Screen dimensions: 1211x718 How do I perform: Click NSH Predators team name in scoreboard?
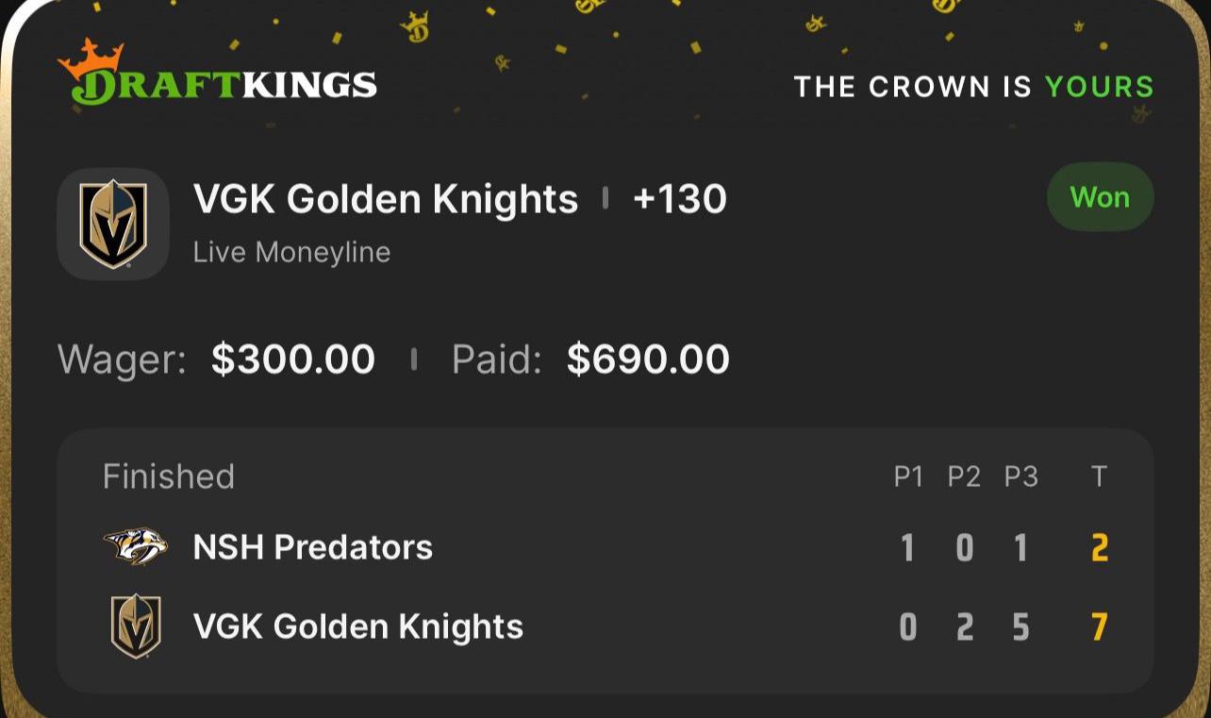click(312, 547)
